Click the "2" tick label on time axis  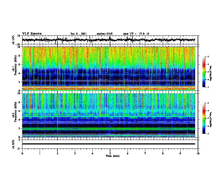[x=57, y=153]
